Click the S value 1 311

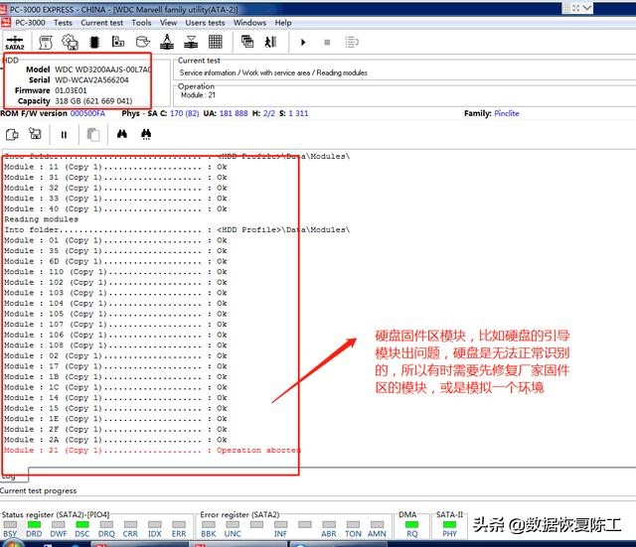298,113
